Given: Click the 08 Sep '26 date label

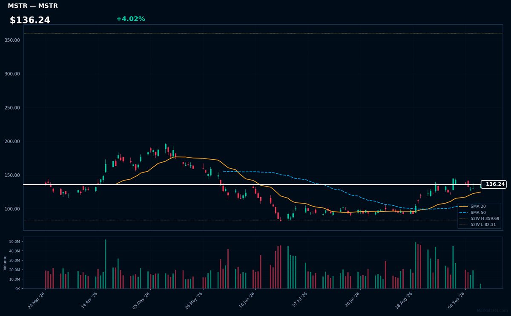Looking at the screenshot, I should [456, 301].
